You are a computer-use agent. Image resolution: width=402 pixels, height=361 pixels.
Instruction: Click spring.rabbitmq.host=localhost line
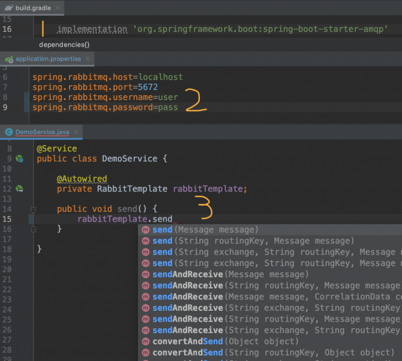[108, 77]
